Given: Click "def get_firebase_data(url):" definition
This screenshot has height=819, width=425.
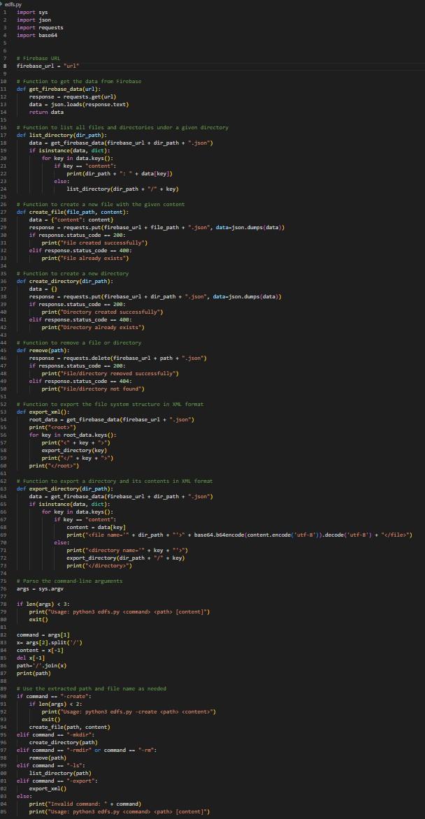Looking at the screenshot, I should 60,89.
